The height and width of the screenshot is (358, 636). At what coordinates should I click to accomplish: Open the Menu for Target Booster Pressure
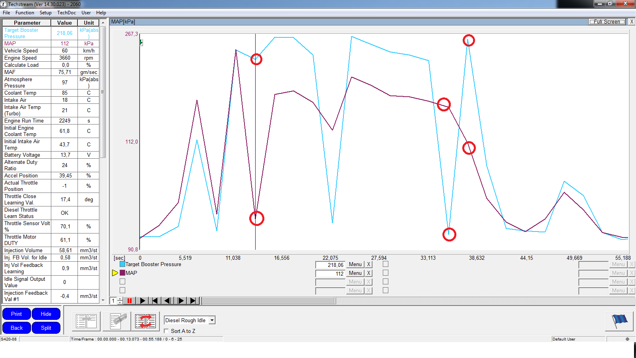pos(355,265)
